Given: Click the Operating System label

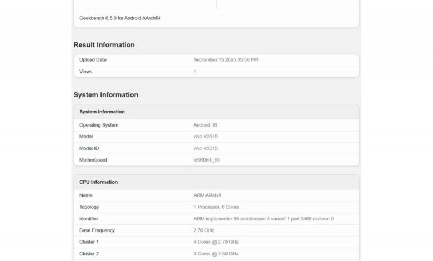Looking at the screenshot, I should [99, 125].
